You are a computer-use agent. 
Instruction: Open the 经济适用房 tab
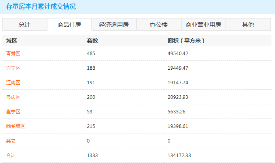click(114, 24)
